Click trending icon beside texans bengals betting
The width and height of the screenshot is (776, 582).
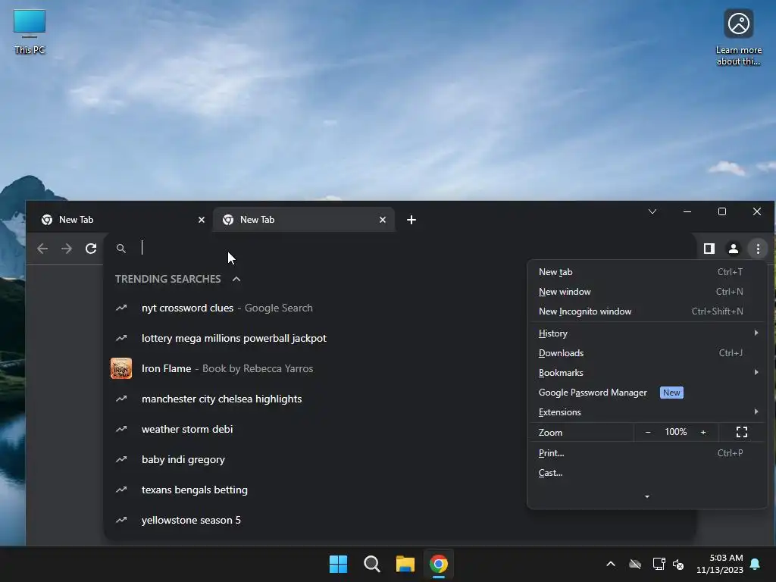121,490
